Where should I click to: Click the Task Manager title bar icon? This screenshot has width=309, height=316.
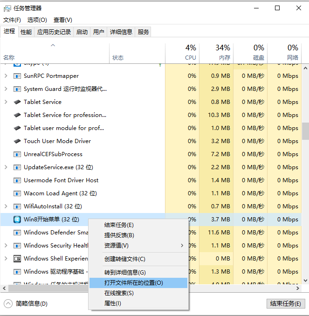coord(7,8)
